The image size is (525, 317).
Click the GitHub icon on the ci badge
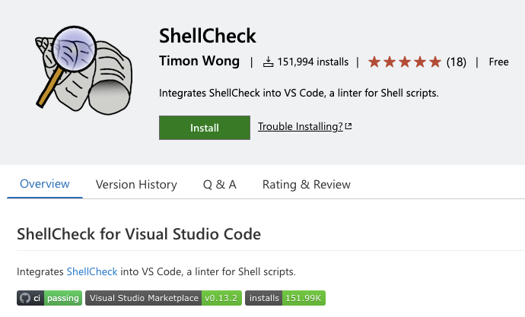click(25, 298)
